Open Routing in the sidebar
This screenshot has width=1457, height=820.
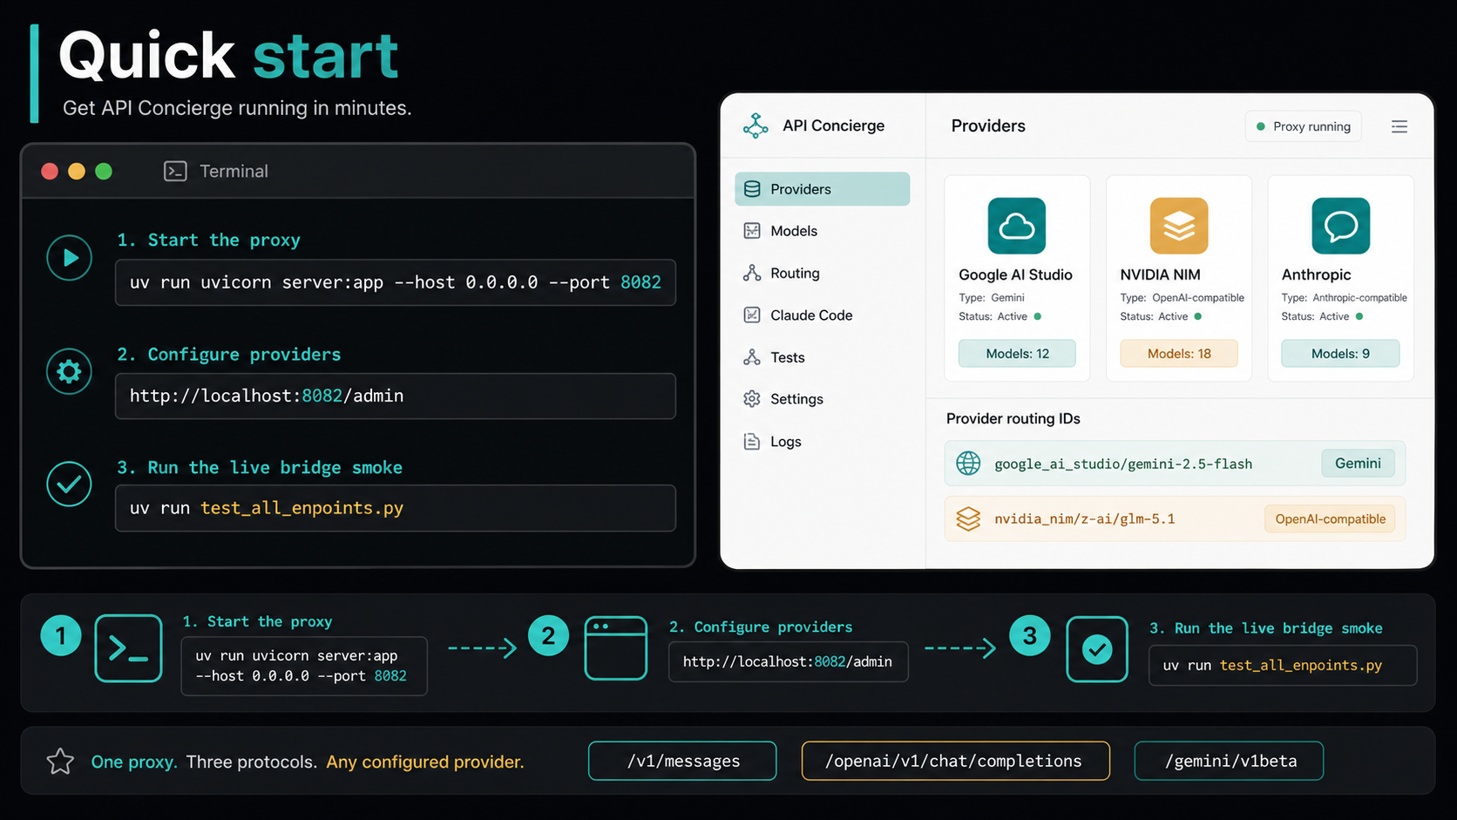823,273
